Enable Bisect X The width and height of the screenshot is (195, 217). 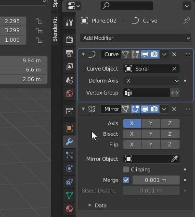coord(132,134)
